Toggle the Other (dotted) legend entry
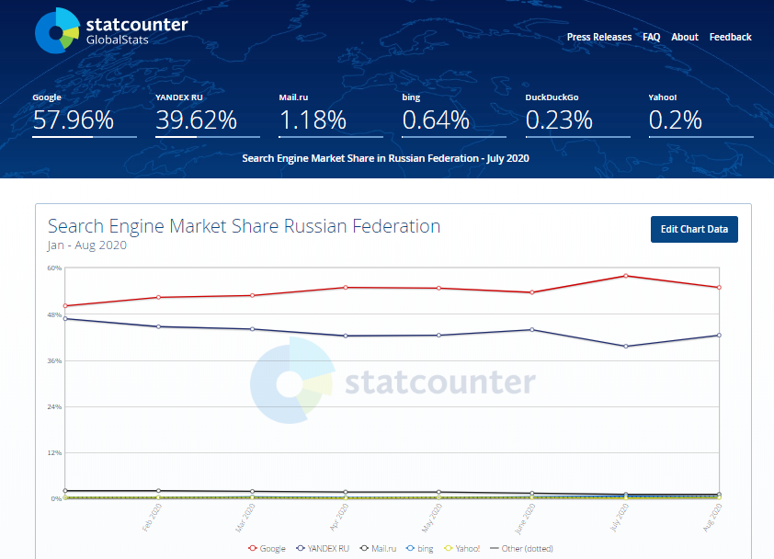The height and width of the screenshot is (559, 774). coord(521,548)
